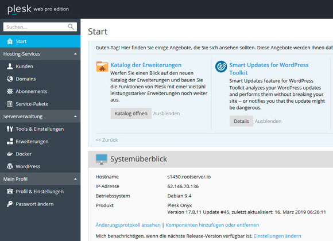
Task: Collapse the Hosting-Services section
Action: click(75, 54)
